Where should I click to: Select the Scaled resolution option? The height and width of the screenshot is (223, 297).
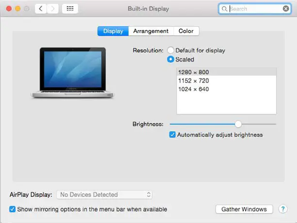170,60
